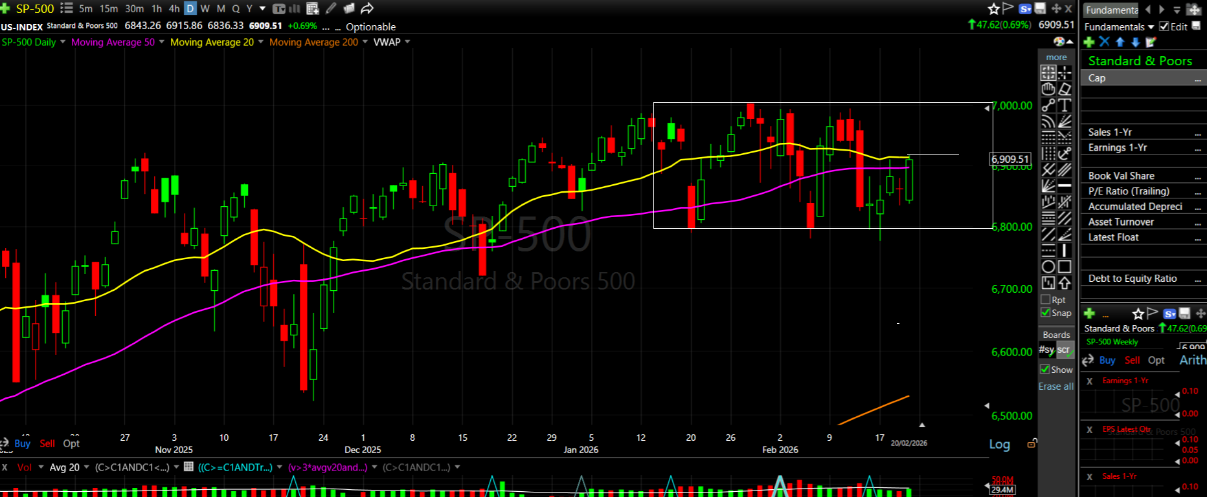This screenshot has width=1207, height=497.
Task: Select the Fundamentals panel tab
Action: tap(1111, 10)
